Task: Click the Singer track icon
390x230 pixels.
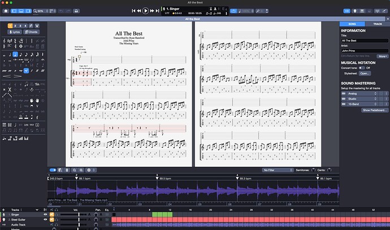Action: point(4,215)
